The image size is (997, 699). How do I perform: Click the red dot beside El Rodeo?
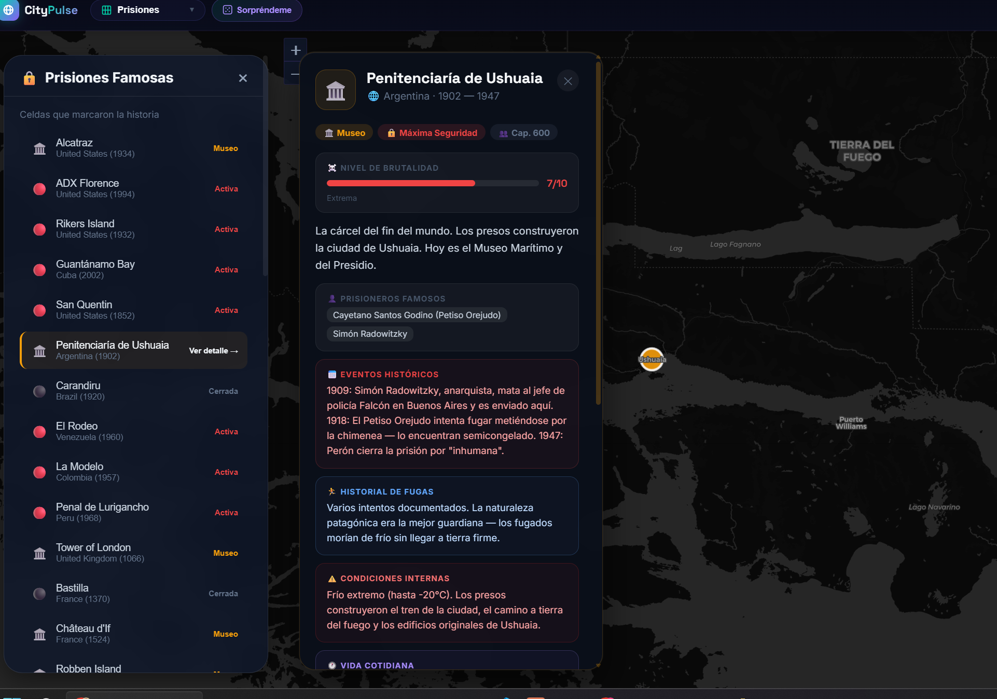coord(39,432)
